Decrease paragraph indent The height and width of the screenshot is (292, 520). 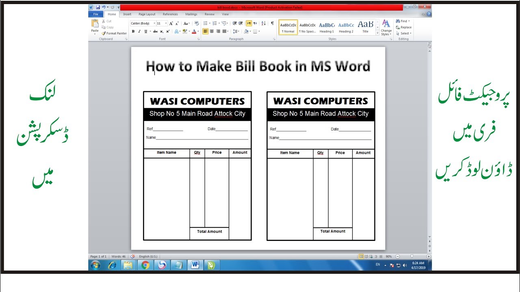[235, 23]
